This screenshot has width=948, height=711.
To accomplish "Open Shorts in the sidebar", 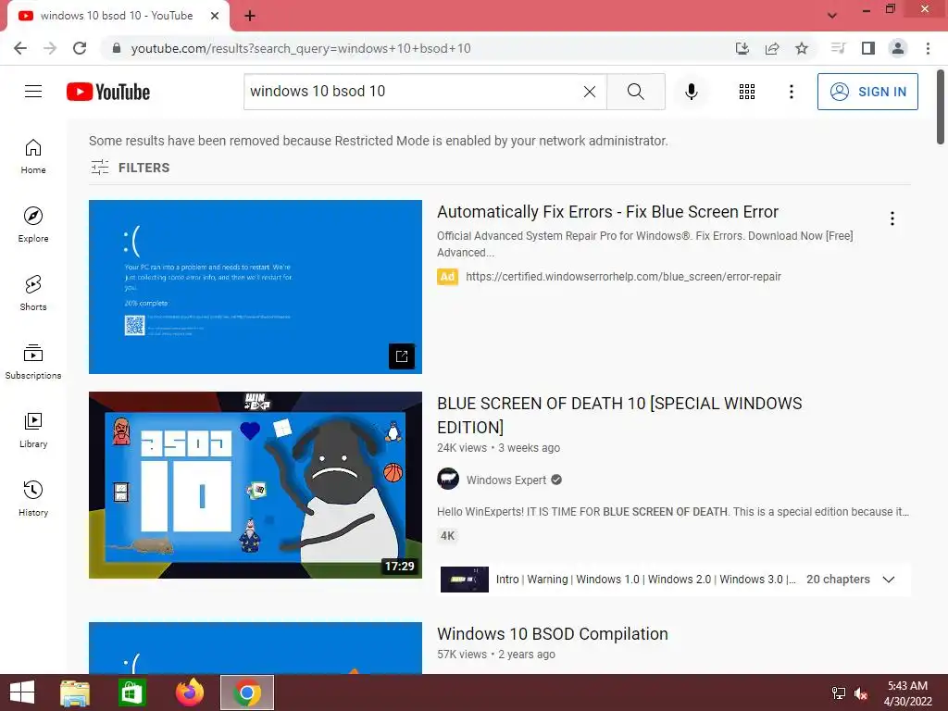I will tap(33, 293).
